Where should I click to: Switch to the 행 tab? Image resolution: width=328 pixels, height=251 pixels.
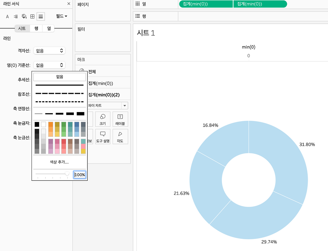(x=36, y=28)
